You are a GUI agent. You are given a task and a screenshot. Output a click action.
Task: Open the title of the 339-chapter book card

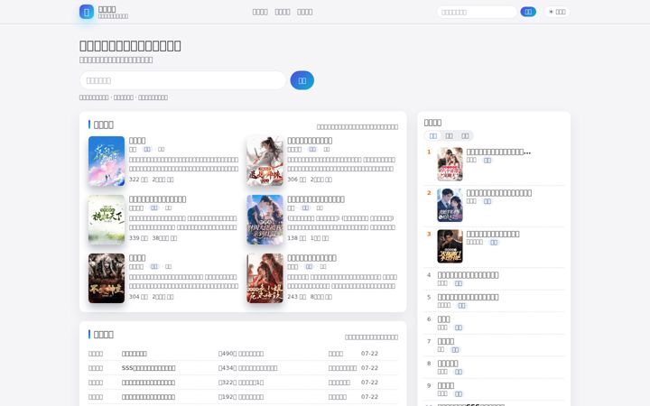tap(157, 199)
